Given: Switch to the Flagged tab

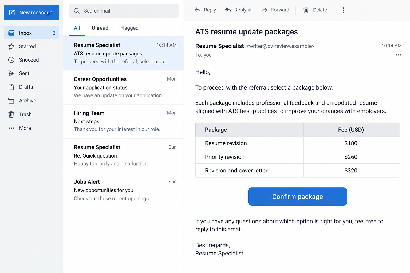Looking at the screenshot, I should [x=129, y=28].
